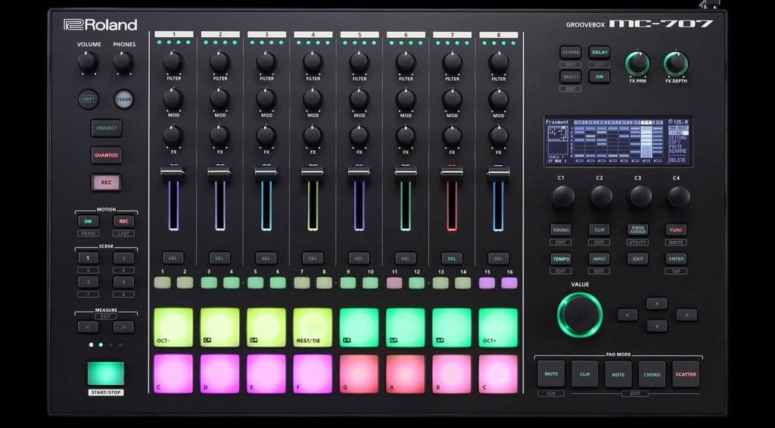The height and width of the screenshot is (428, 775).
Task: Tap pink step button 11
Action: point(394,283)
